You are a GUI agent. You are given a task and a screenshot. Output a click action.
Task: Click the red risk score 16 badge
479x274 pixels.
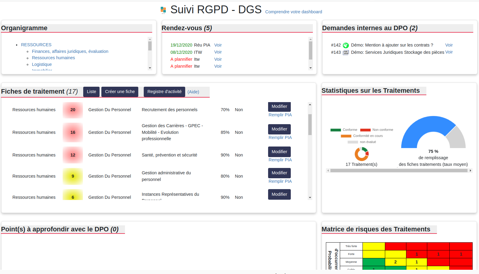[73, 133]
